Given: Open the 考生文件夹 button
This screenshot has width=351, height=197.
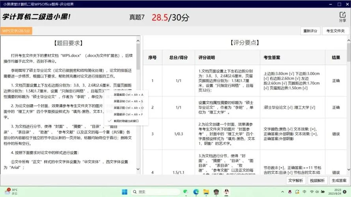Looking at the screenshot, I should (x=335, y=31).
